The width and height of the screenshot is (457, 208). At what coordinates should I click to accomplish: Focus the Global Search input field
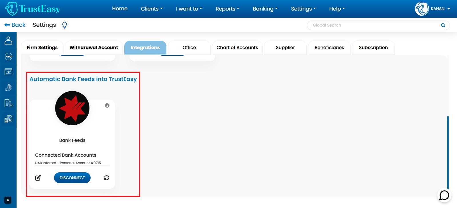coord(374,25)
